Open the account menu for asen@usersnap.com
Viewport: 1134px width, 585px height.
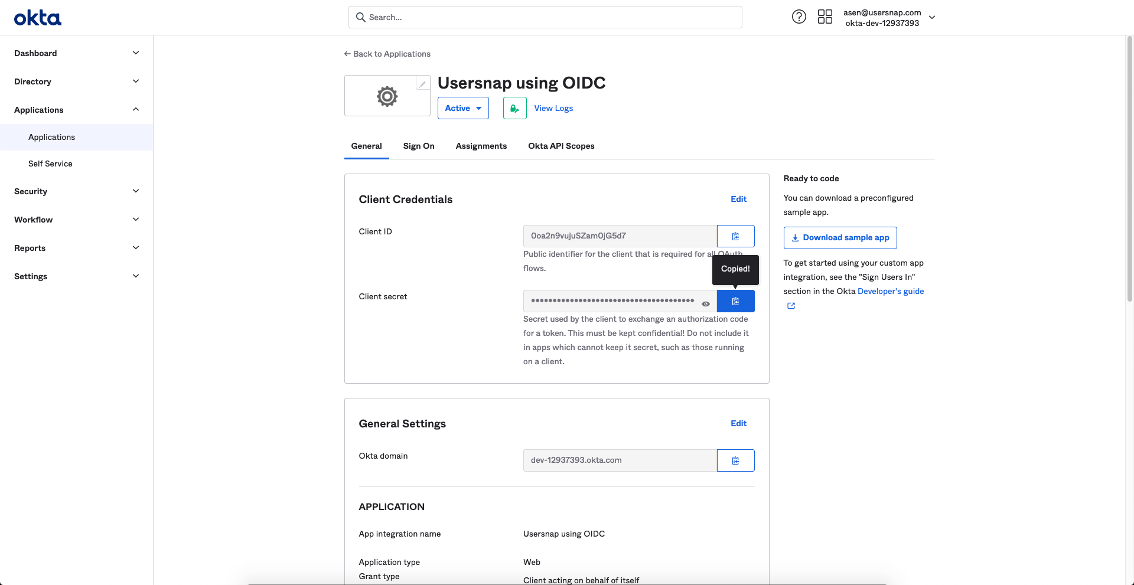(889, 18)
